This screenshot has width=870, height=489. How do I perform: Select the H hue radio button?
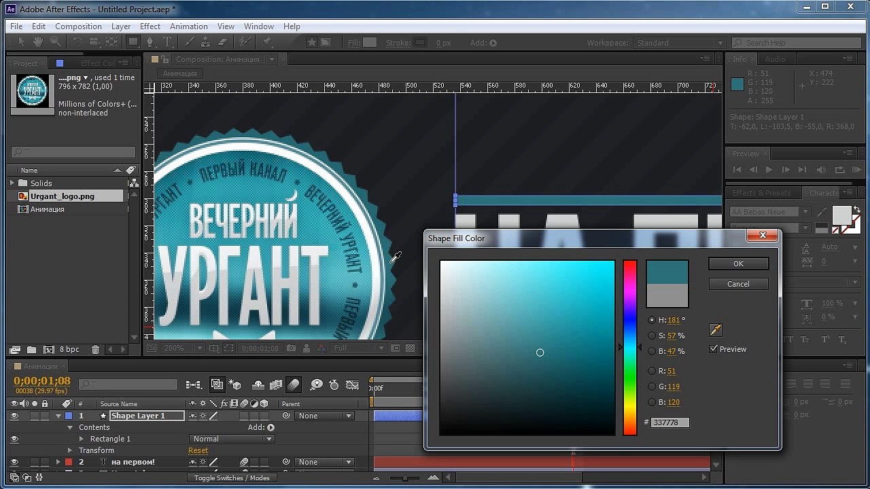(x=652, y=320)
